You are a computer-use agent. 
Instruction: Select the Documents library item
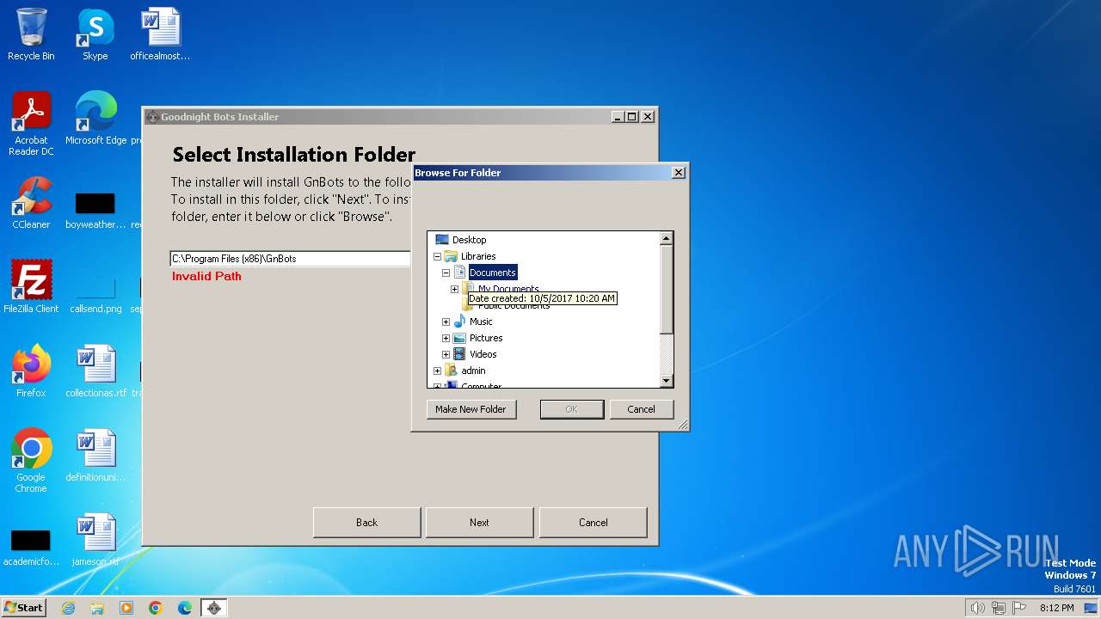click(x=492, y=273)
